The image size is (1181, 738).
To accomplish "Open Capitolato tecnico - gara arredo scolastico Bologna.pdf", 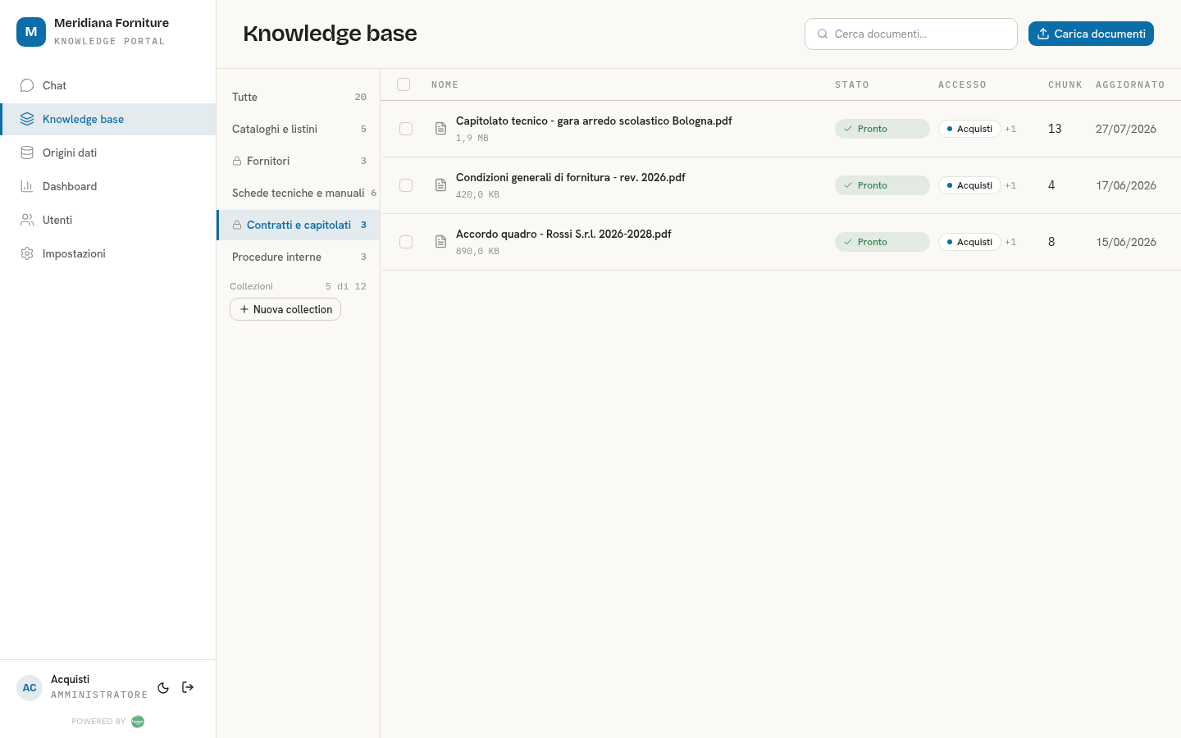I will coord(594,121).
